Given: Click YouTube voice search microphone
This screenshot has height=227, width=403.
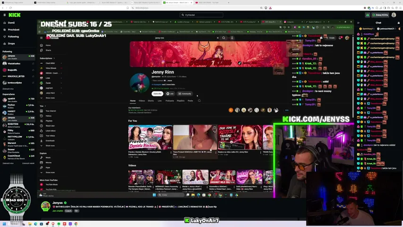Looking at the screenshot, I should (x=232, y=38).
